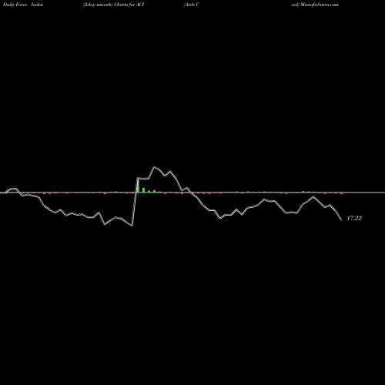
Task: Click the 'Daily Force Index' title text
Action: pyautogui.click(x=23, y=5)
